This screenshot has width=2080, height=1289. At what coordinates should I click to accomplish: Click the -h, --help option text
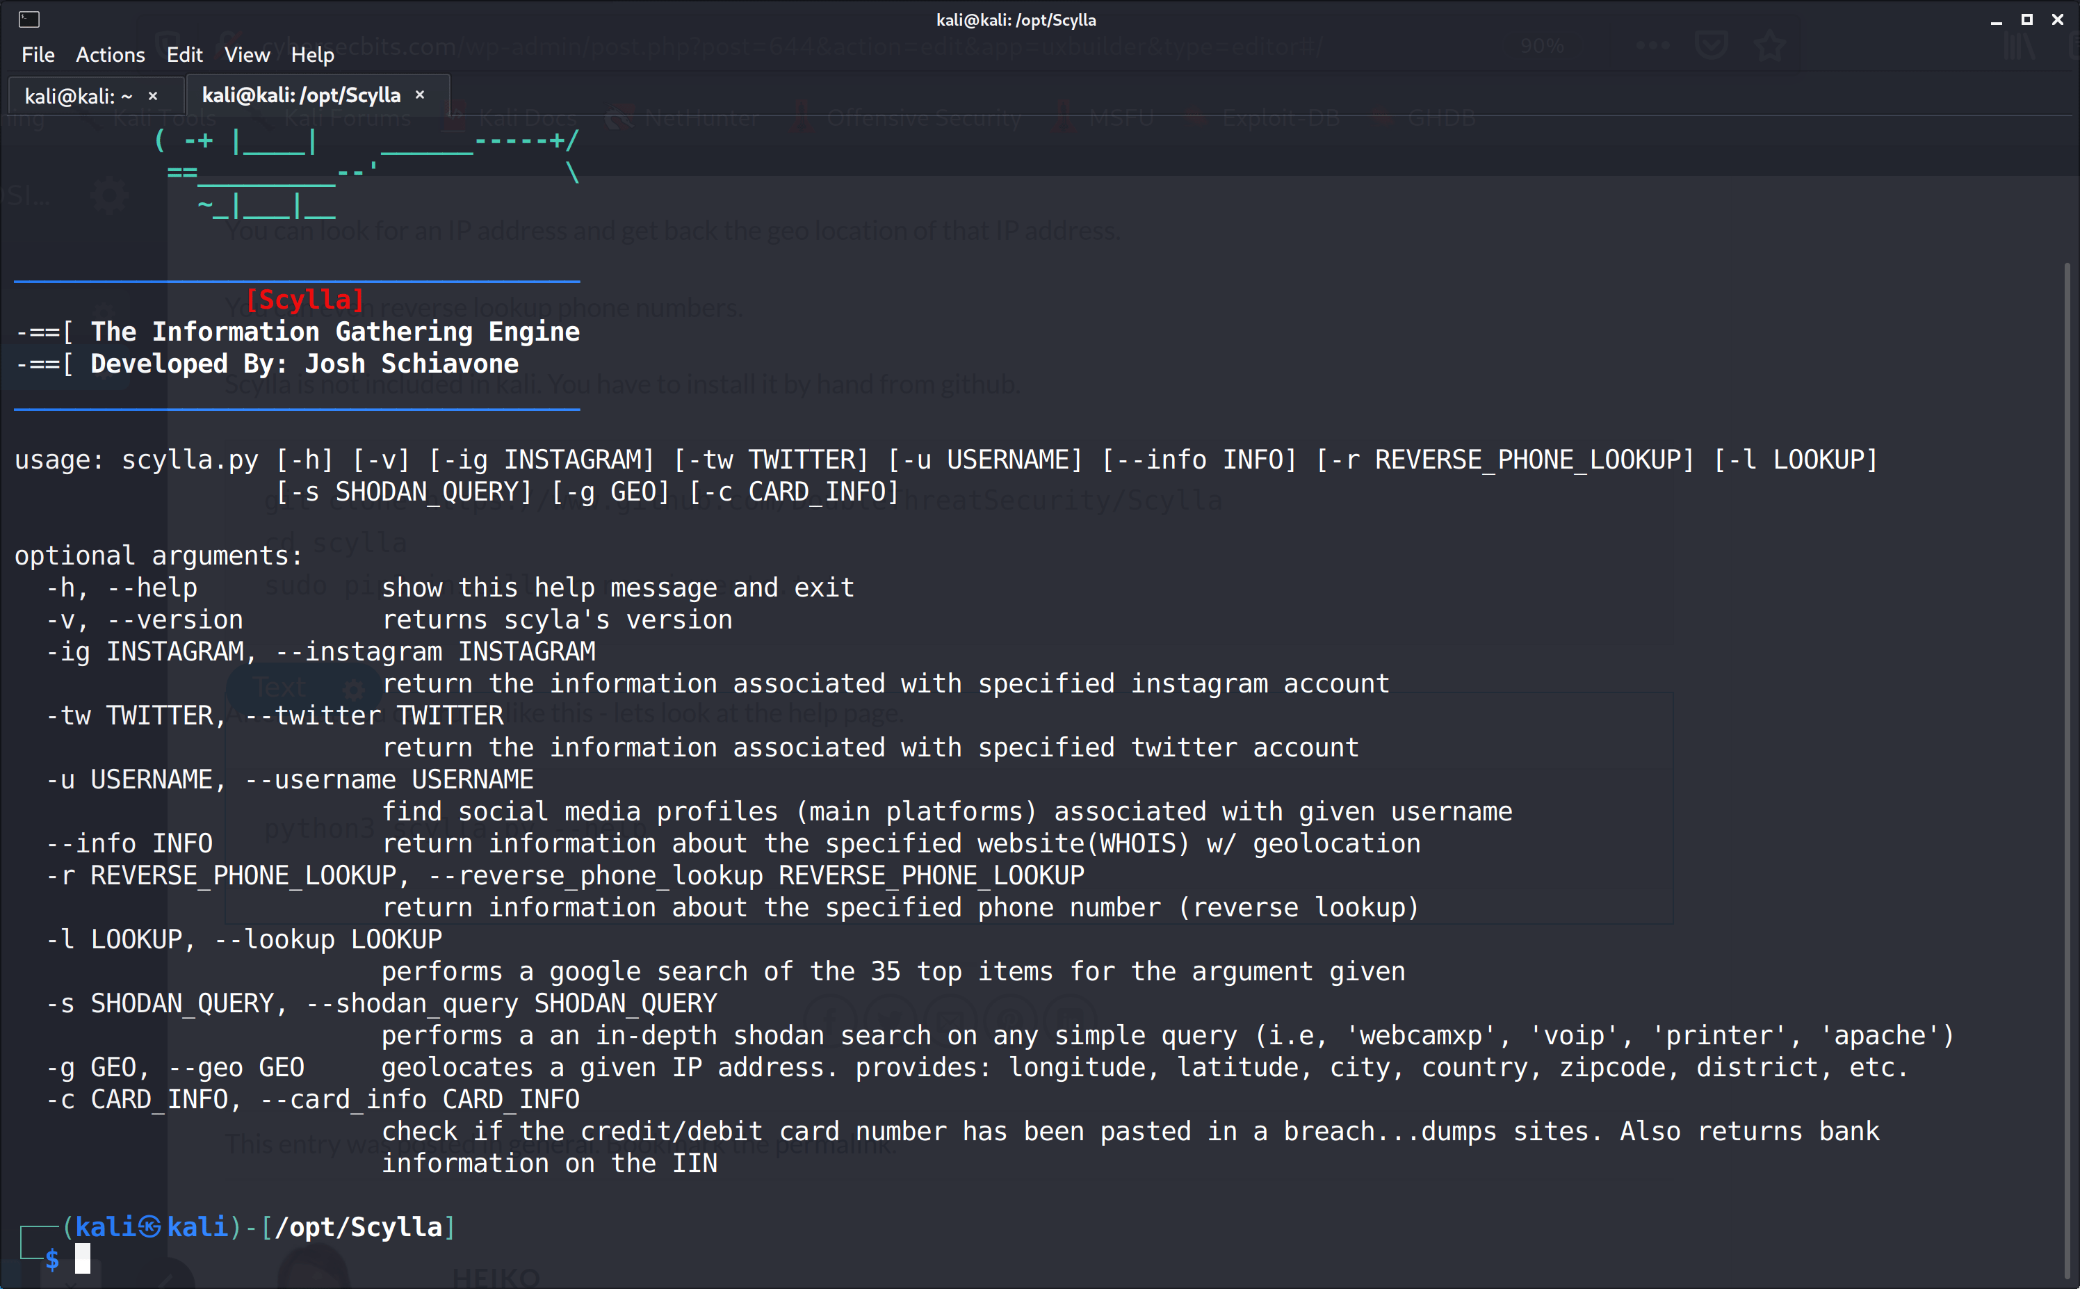(x=122, y=587)
